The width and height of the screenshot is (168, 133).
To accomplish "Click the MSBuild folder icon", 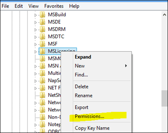I will (42, 15).
